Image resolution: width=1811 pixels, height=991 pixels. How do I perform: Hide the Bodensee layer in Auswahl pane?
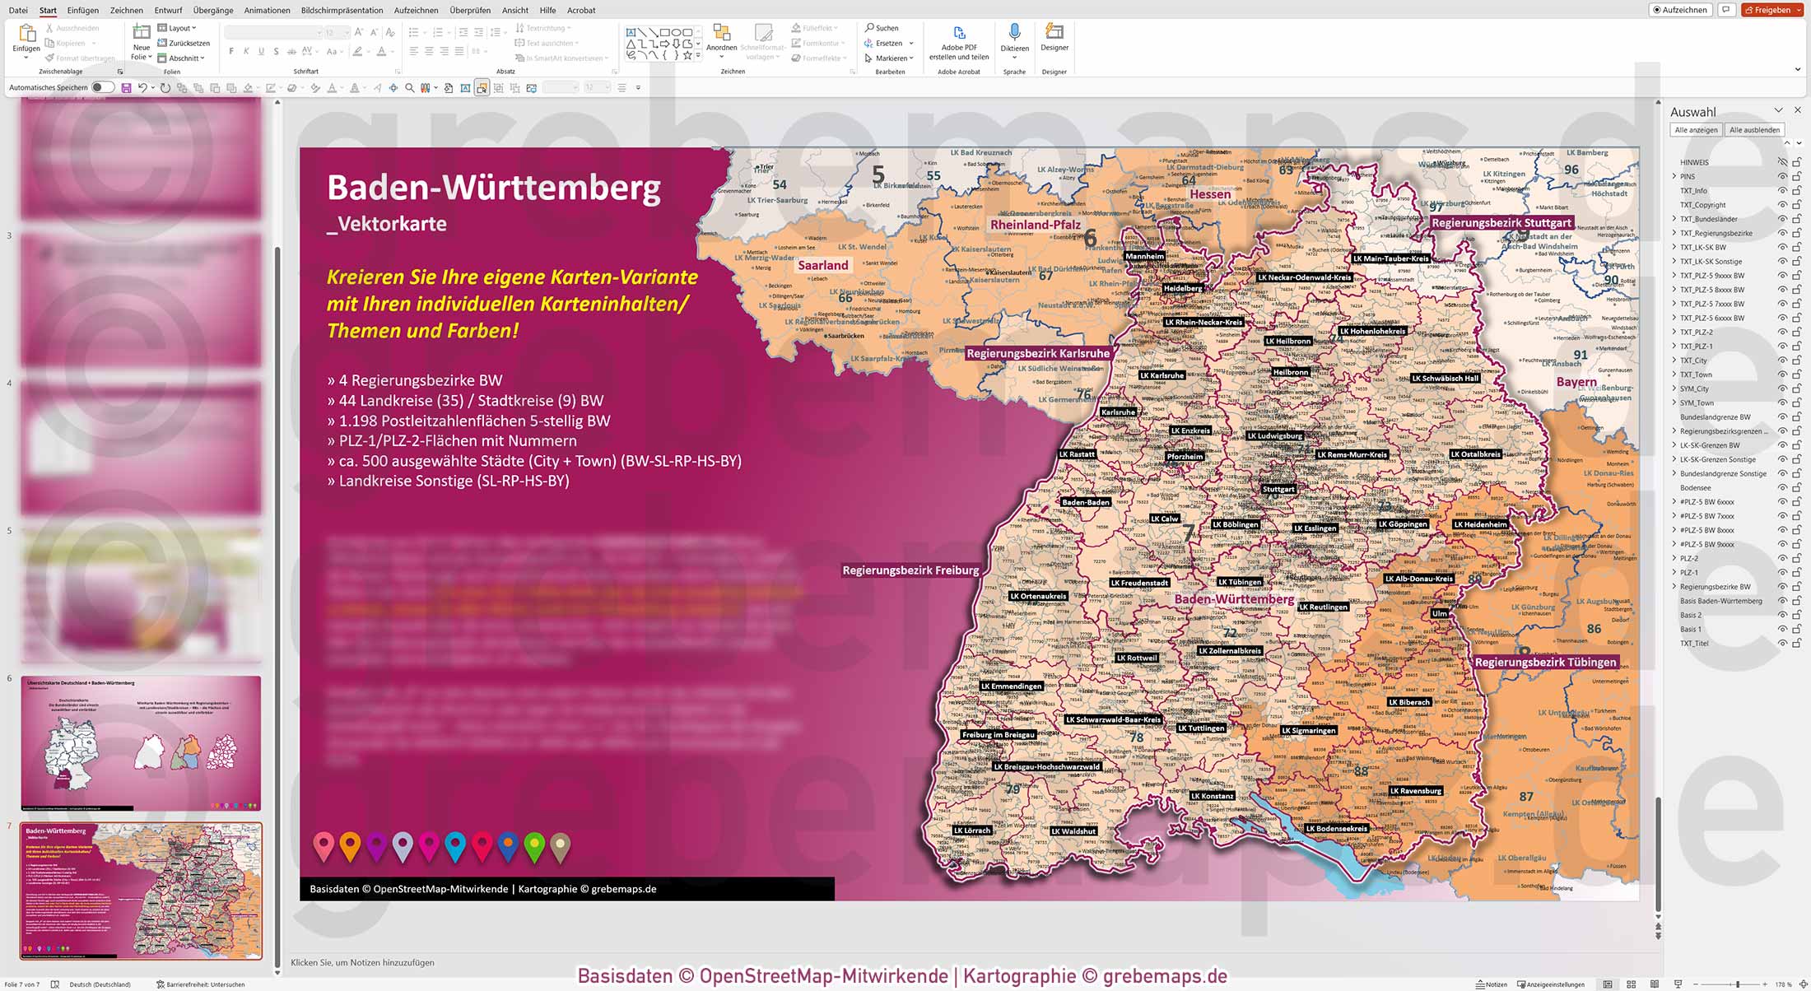point(1781,487)
